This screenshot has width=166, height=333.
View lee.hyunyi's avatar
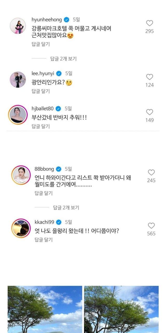click(x=18, y=80)
